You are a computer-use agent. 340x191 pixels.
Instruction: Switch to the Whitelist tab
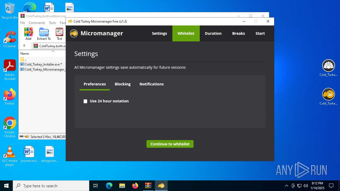pyautogui.click(x=186, y=33)
